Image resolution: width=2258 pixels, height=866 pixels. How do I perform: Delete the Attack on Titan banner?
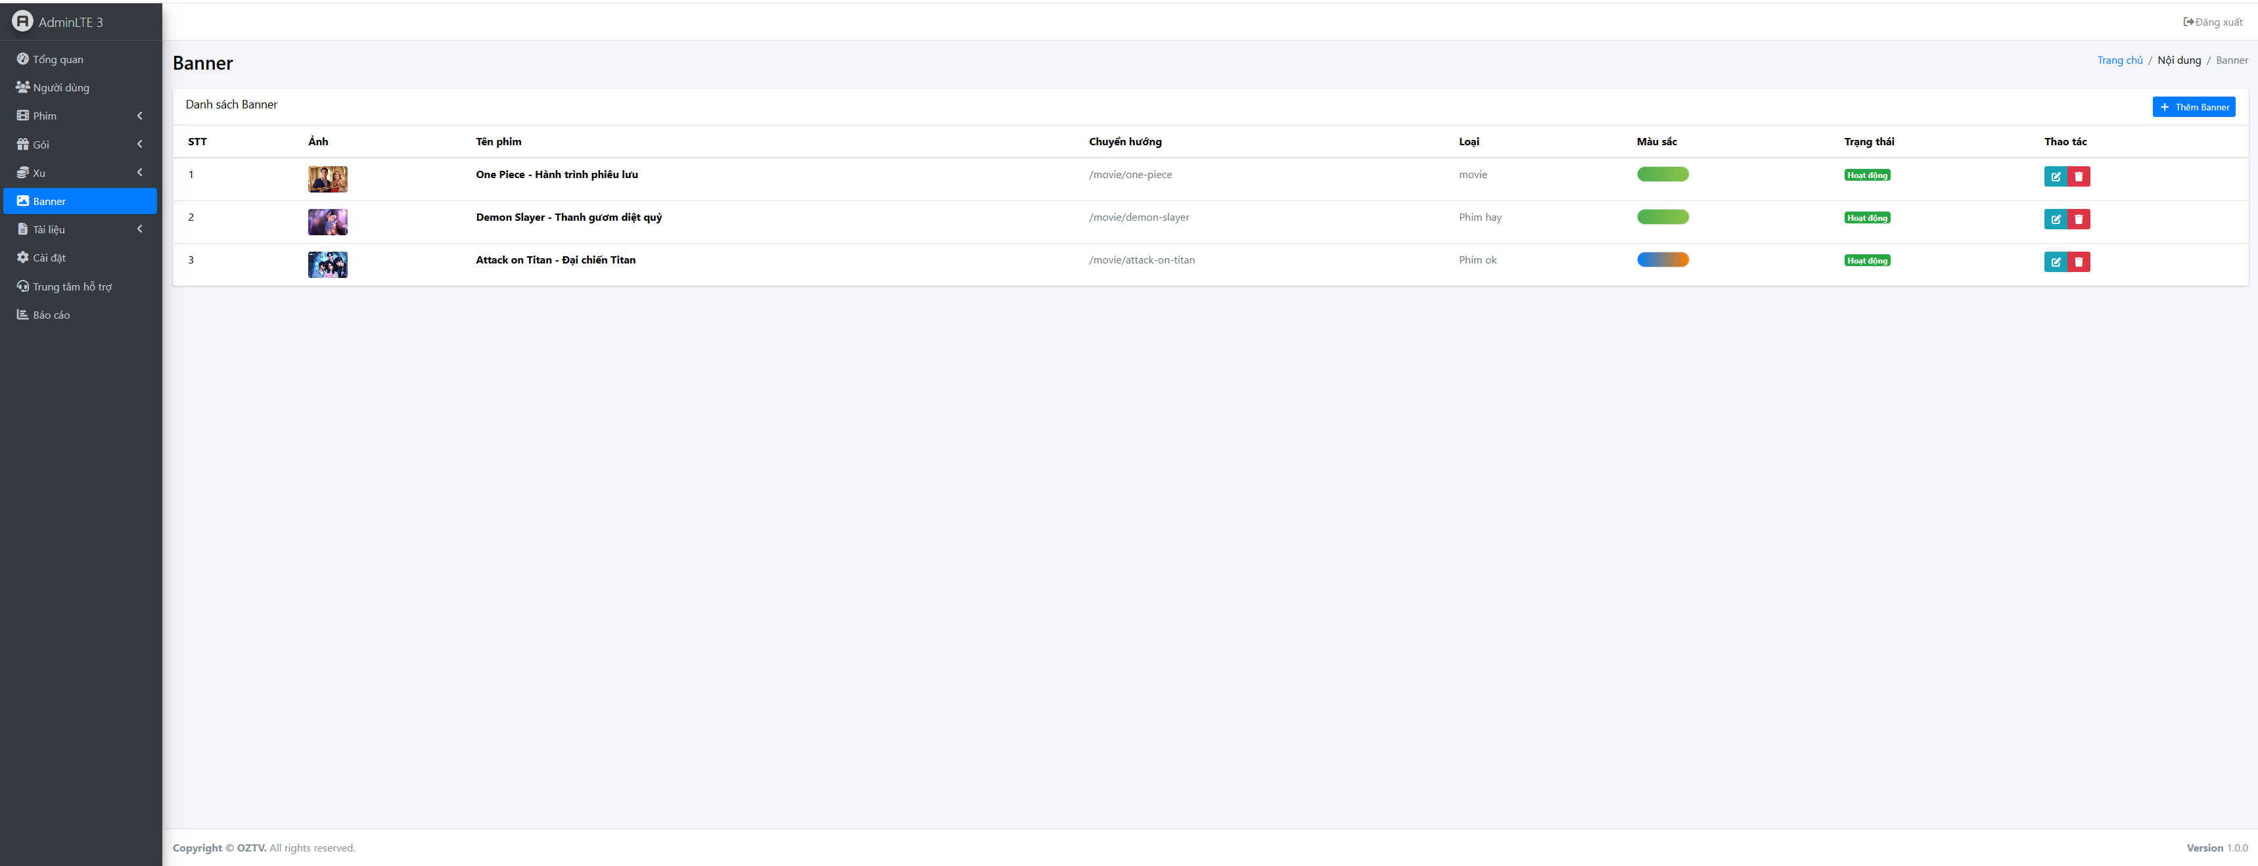[x=2079, y=262]
